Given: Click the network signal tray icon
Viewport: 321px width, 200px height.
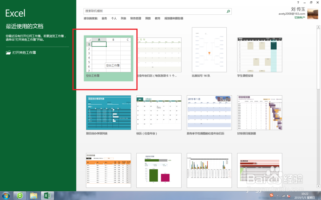Looking at the screenshot, I should (283, 196).
